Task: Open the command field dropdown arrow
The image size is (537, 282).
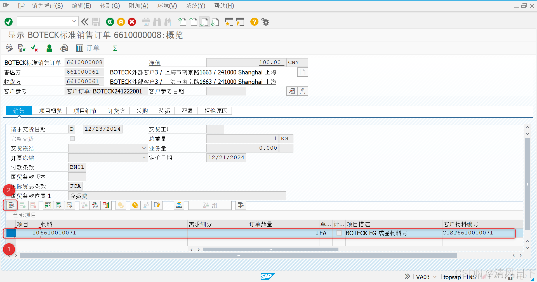Action: point(74,21)
